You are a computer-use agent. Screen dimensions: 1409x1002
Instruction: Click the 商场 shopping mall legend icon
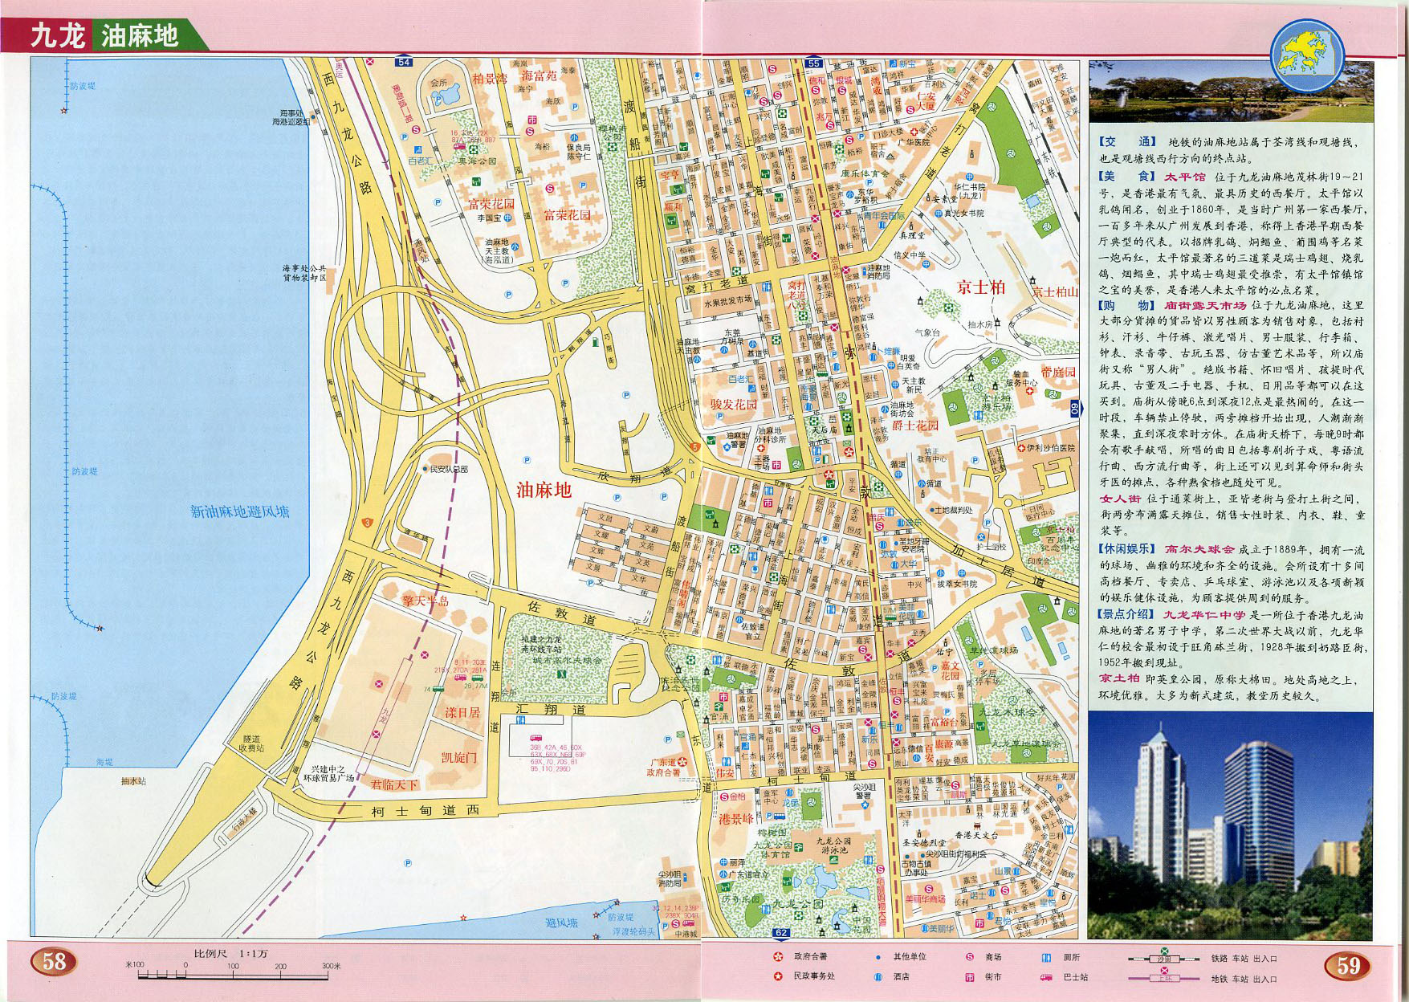point(970,957)
